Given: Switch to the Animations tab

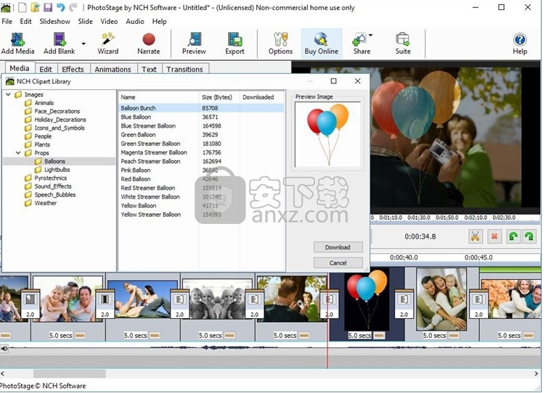Looking at the screenshot, I should point(113,69).
